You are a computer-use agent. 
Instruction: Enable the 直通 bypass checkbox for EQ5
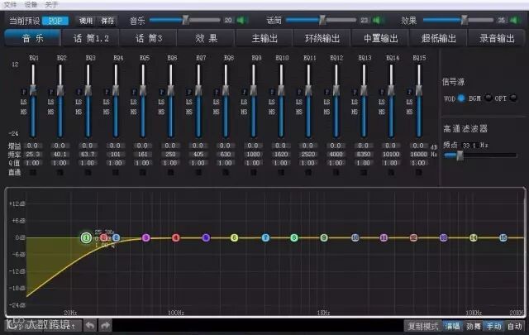coord(143,173)
